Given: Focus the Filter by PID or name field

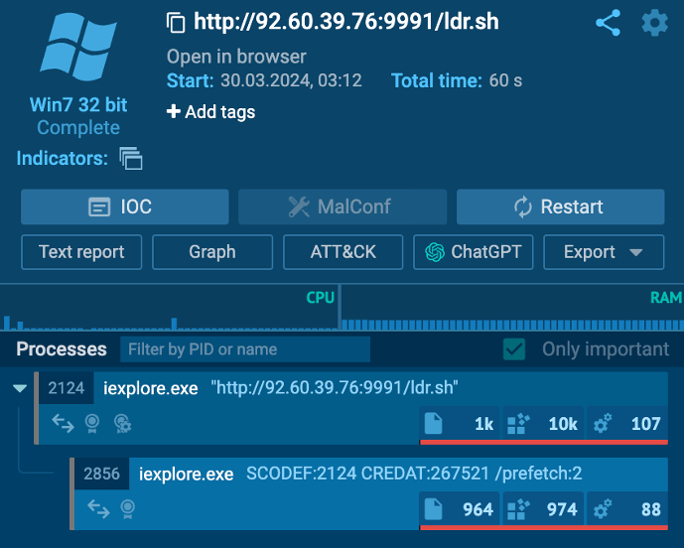Looking at the screenshot, I should coord(244,349).
